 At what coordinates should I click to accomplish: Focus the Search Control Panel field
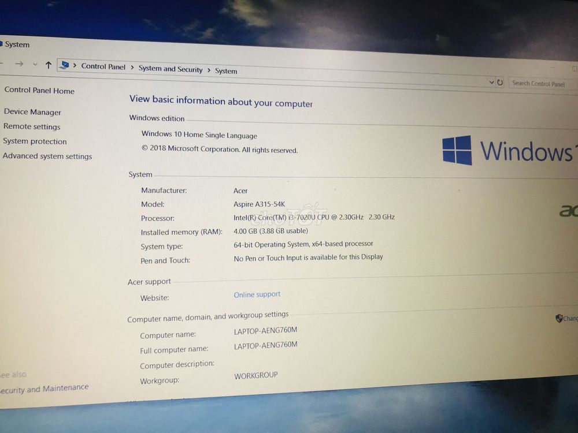click(x=543, y=84)
